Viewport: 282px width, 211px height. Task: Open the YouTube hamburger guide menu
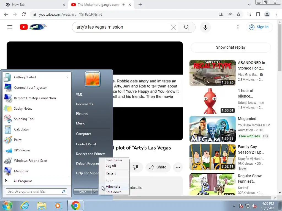[10, 27]
